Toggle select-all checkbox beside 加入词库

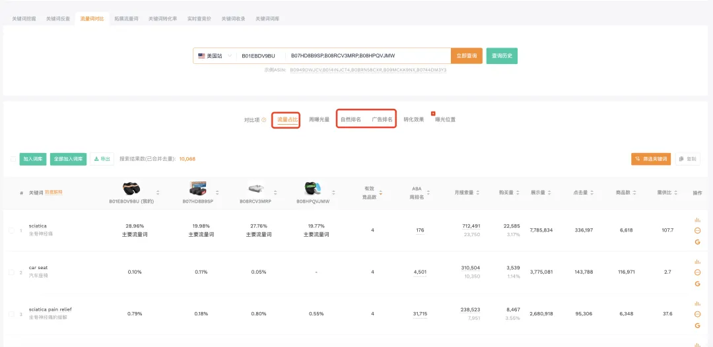click(x=13, y=159)
